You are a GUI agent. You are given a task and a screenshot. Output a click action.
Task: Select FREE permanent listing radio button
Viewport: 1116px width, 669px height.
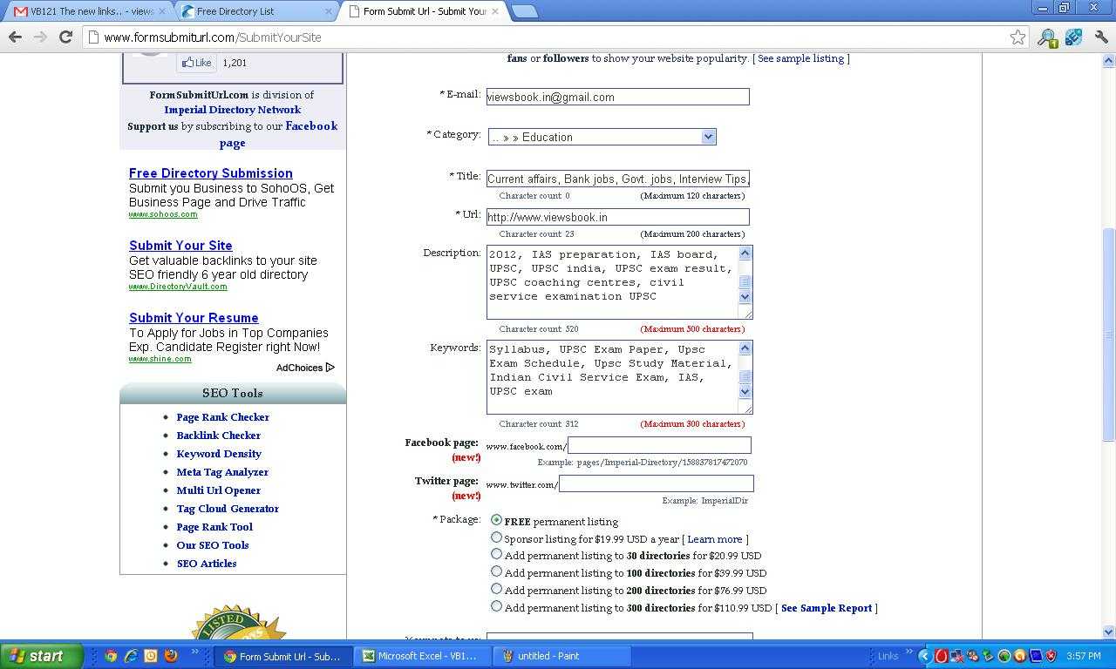(x=496, y=520)
